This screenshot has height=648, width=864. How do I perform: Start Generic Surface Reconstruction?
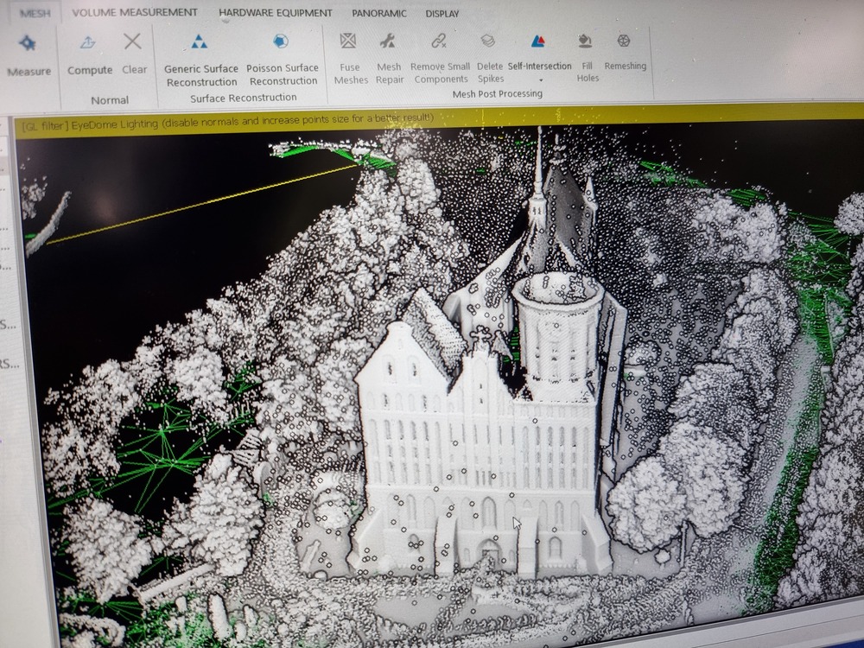tap(200, 42)
